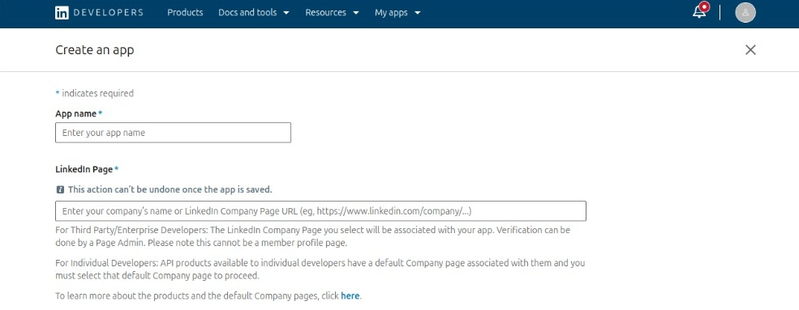
Task: Close the Create an app dialog
Action: pos(750,50)
